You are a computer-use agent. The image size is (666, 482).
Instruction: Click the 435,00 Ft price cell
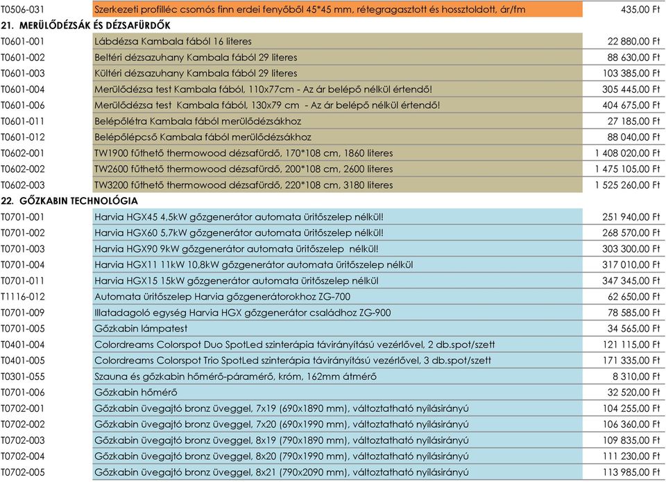(x=640, y=9)
